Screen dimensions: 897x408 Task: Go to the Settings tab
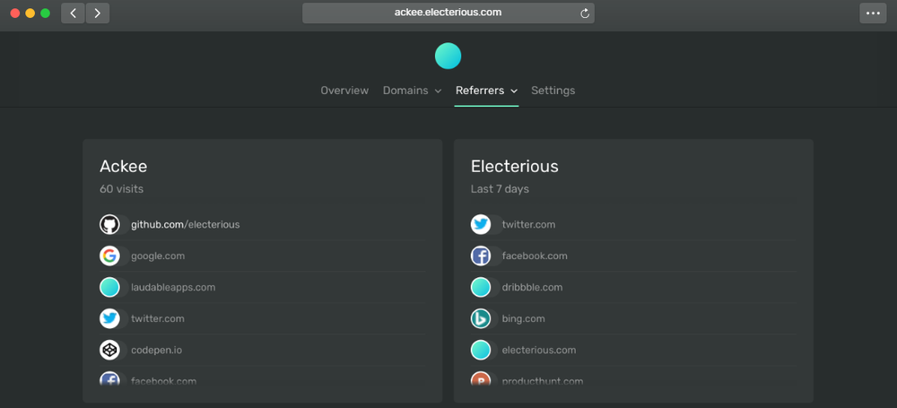click(x=553, y=91)
